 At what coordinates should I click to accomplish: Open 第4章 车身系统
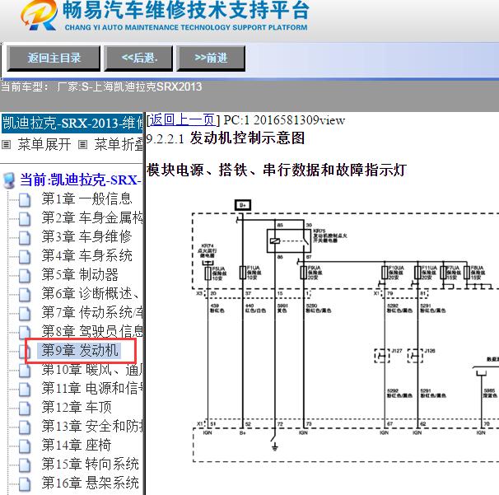click(x=86, y=255)
